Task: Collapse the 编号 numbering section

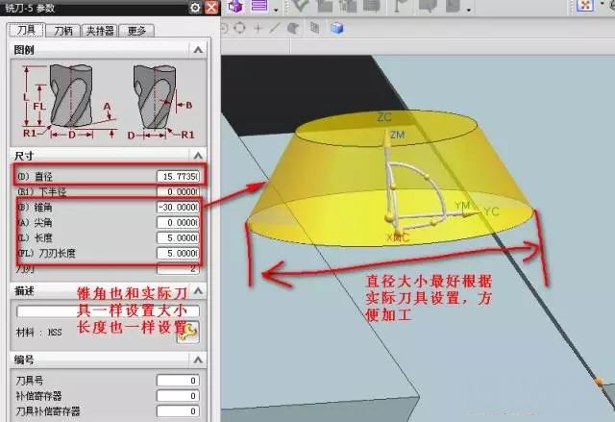Action: 198,360
